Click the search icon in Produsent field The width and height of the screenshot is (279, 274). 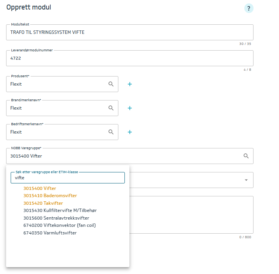point(111,84)
